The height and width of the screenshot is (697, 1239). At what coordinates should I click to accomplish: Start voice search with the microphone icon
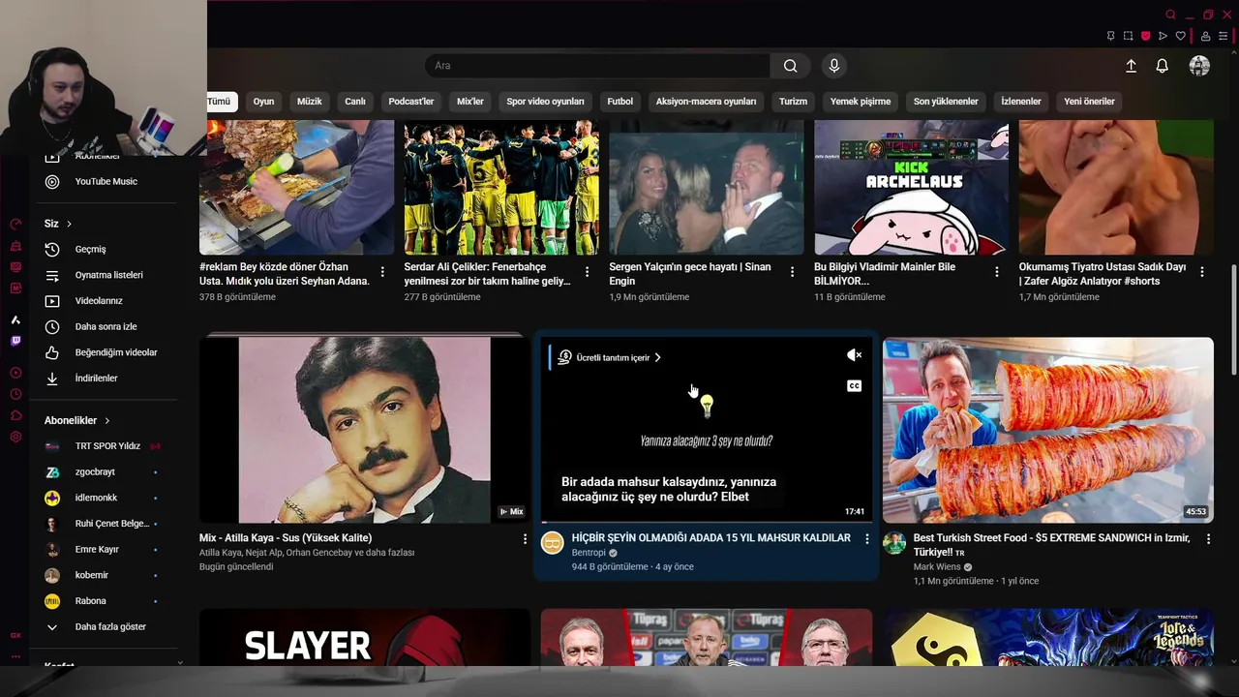[834, 66]
